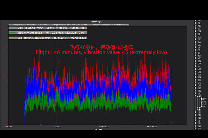
Task: Enable the Clip checkbox under VIBE
Action: coord(201,106)
